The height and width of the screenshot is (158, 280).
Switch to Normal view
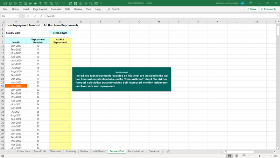[x=229, y=156]
